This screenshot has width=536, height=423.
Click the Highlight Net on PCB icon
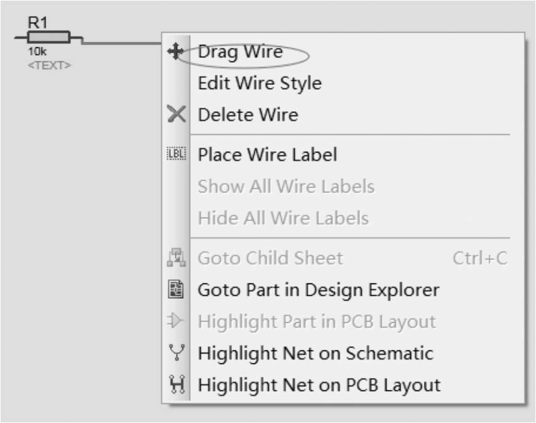coord(177,385)
